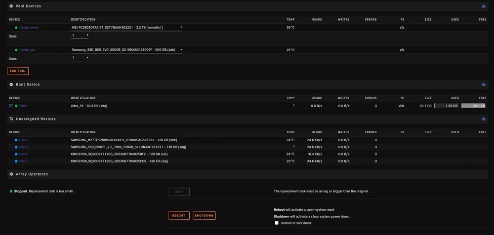Click the gauge icon in Pool Devices header
Screen dimensions: 494x235
pyautogui.click(x=484, y=6)
